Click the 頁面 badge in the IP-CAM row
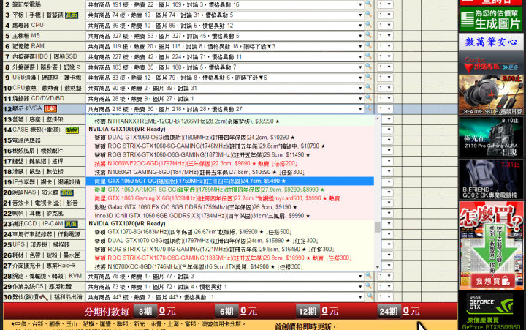This screenshot has height=330, width=526. pos(71,224)
